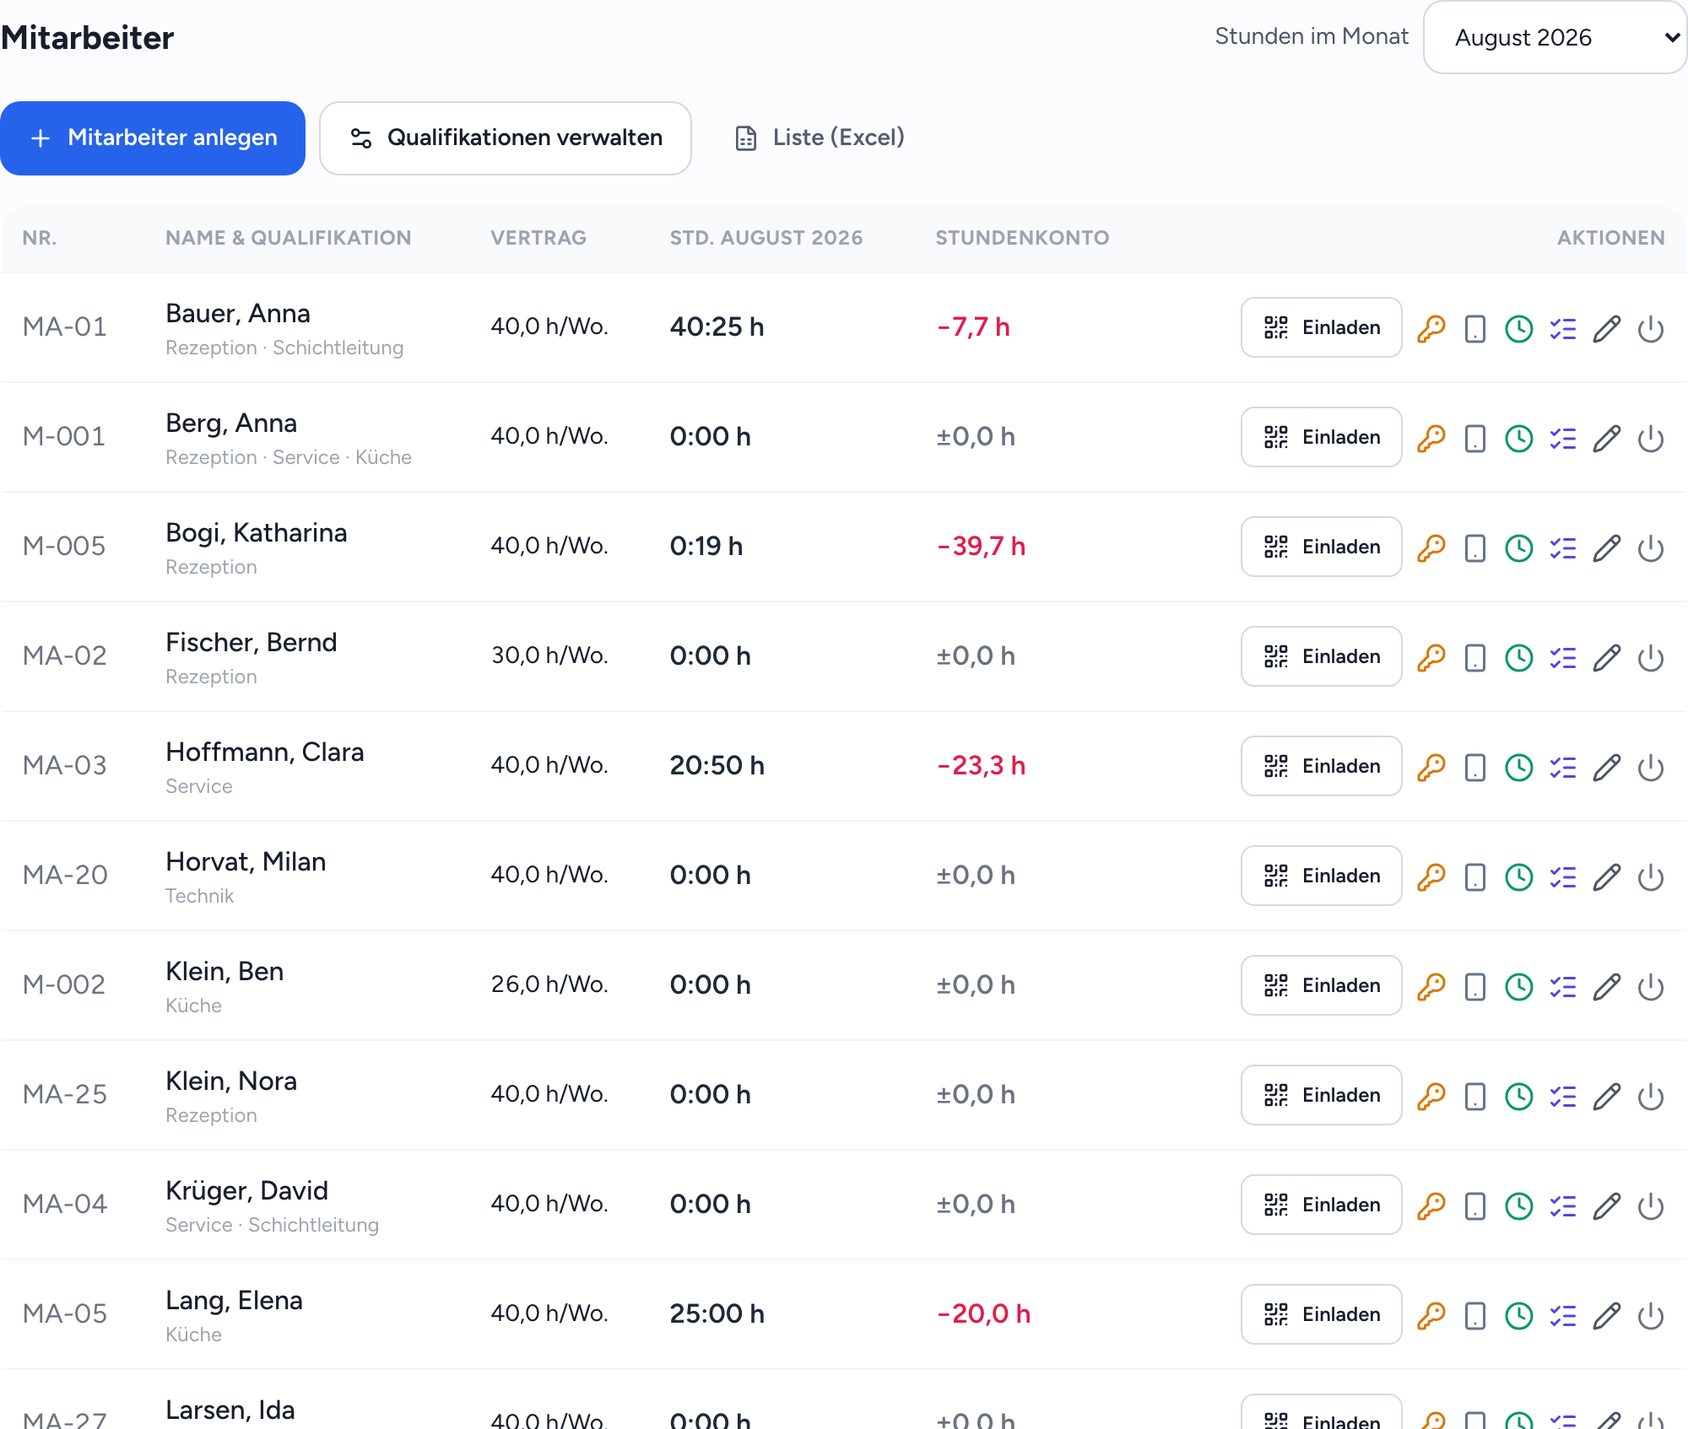Click the Name & Qualifikation column header
1688x1429 pixels.
tap(289, 238)
